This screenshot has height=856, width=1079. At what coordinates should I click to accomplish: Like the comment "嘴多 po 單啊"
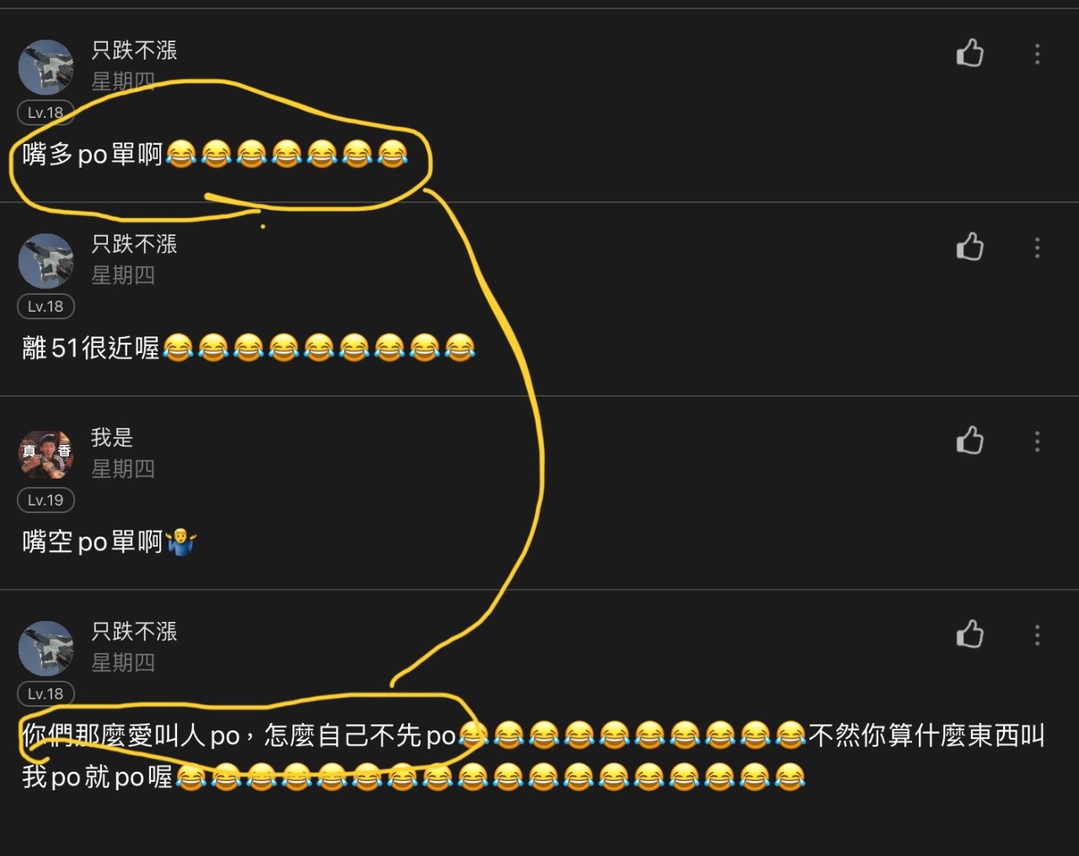970,53
